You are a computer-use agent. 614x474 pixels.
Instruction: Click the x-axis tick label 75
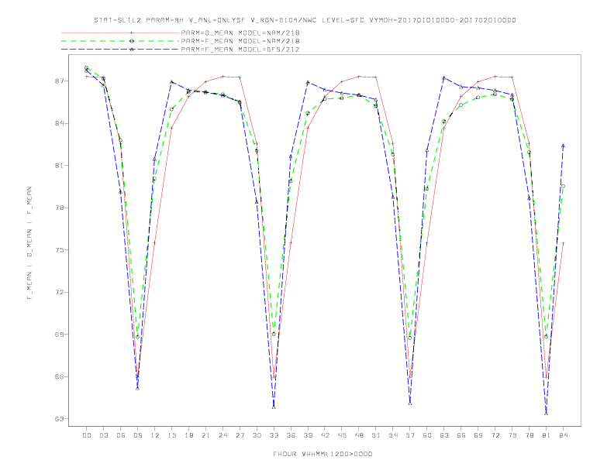512,435
